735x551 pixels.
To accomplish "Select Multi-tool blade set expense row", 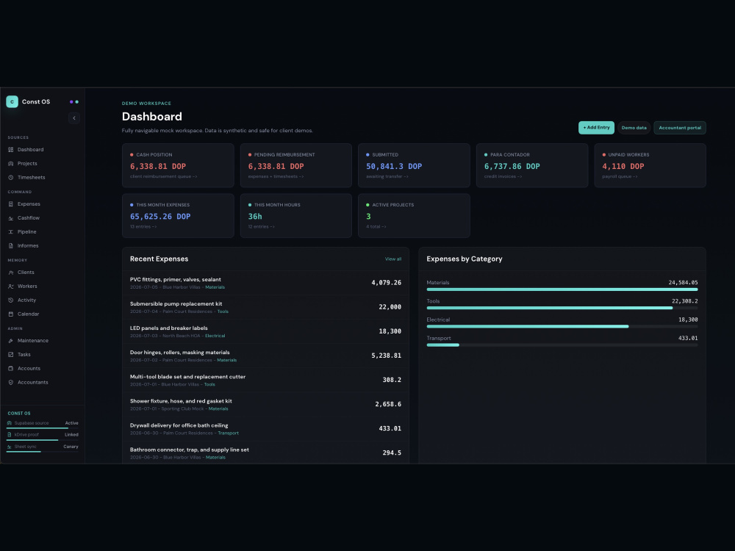I will coord(265,381).
